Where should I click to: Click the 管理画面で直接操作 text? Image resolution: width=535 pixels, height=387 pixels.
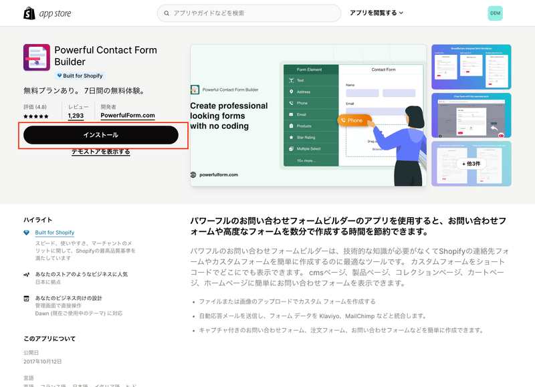pyautogui.click(x=58, y=305)
